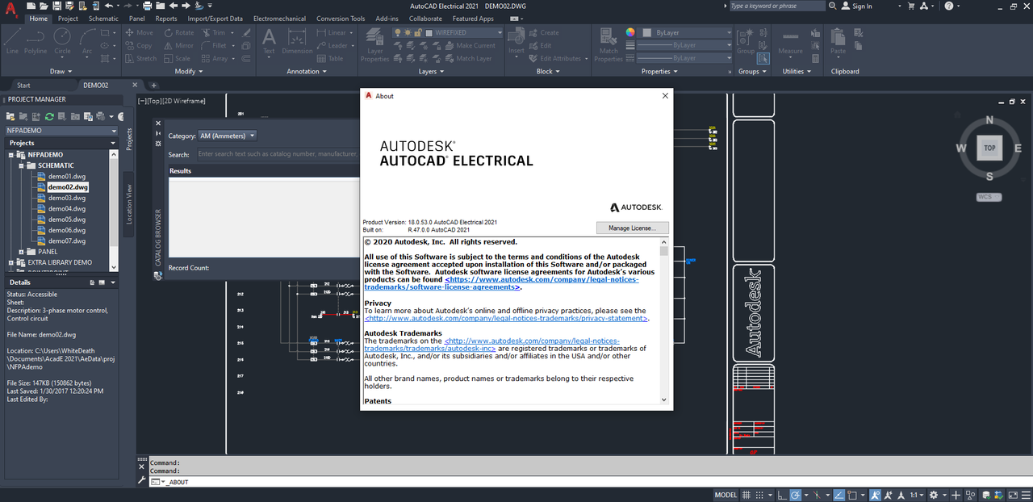This screenshot has width=1033, height=502.
Task: Click the Trim tool
Action: [x=213, y=33]
